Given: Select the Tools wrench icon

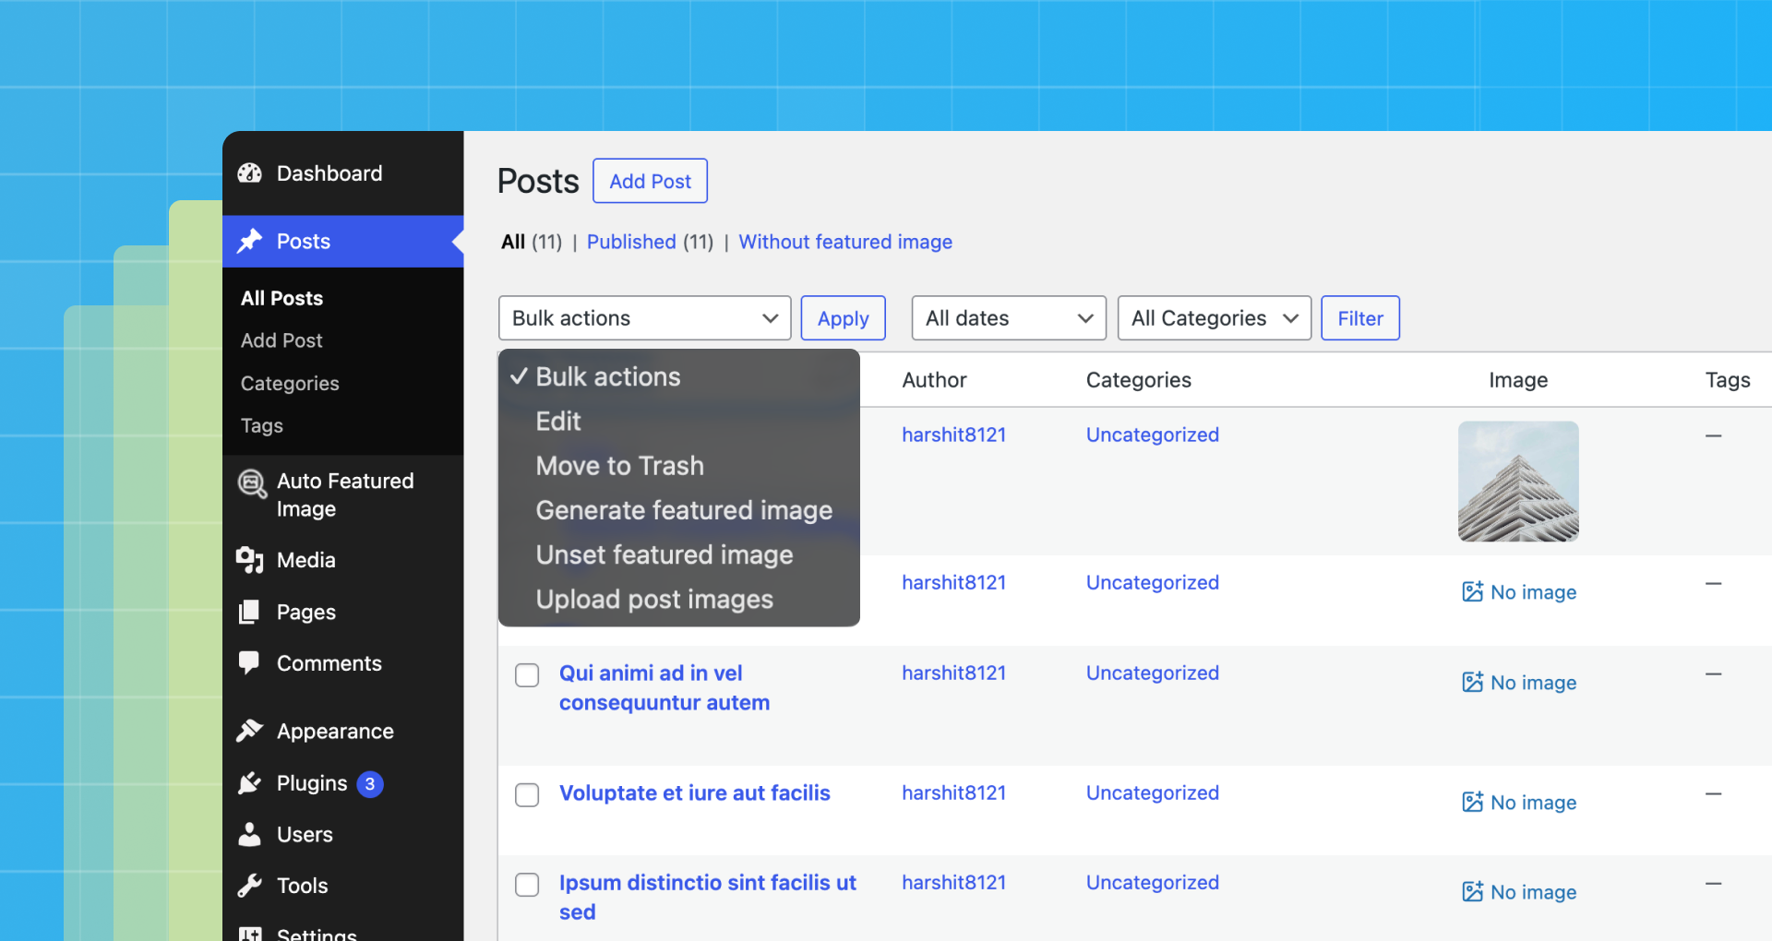Looking at the screenshot, I should (x=249, y=885).
